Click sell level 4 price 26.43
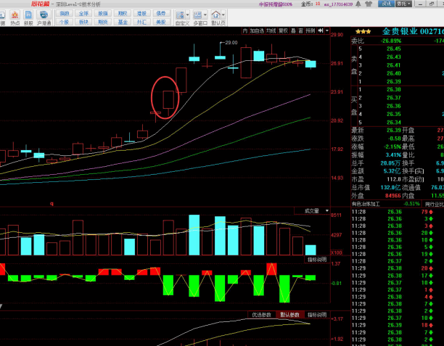 click(x=394, y=57)
